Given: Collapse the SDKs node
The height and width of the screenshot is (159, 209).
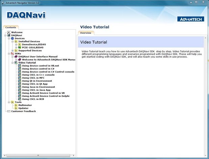Looking at the screenshot, I should click(9, 54).
